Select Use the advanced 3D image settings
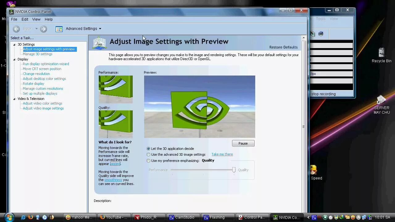 point(148,154)
